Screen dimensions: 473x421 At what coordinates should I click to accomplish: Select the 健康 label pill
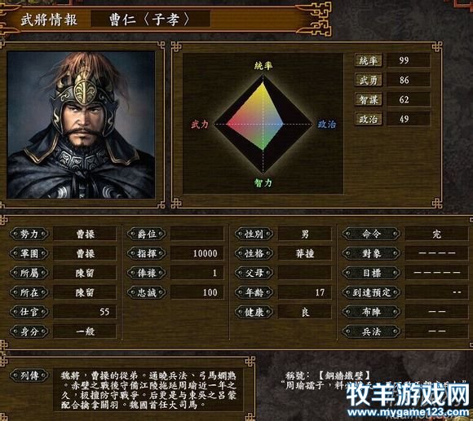pyautogui.click(x=254, y=312)
